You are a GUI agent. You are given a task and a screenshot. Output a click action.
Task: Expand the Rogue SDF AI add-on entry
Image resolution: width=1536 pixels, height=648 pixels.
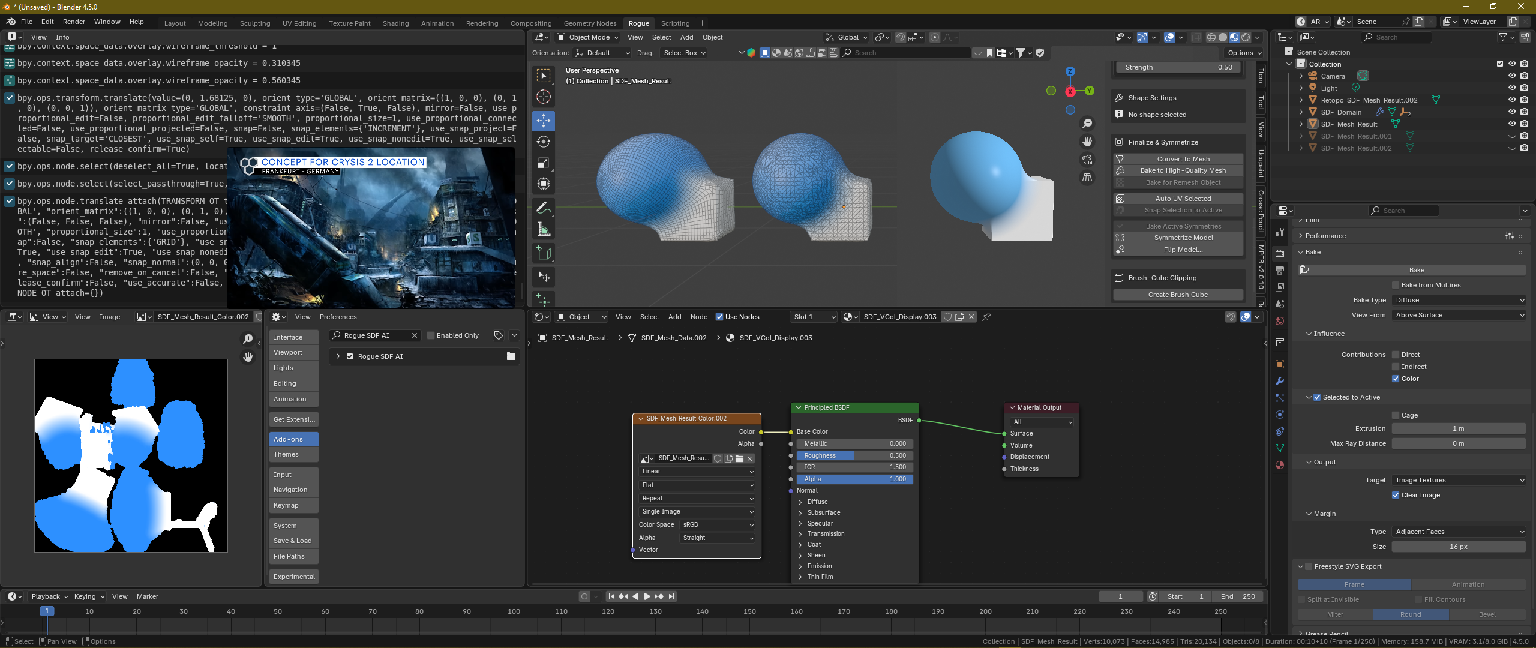click(338, 356)
